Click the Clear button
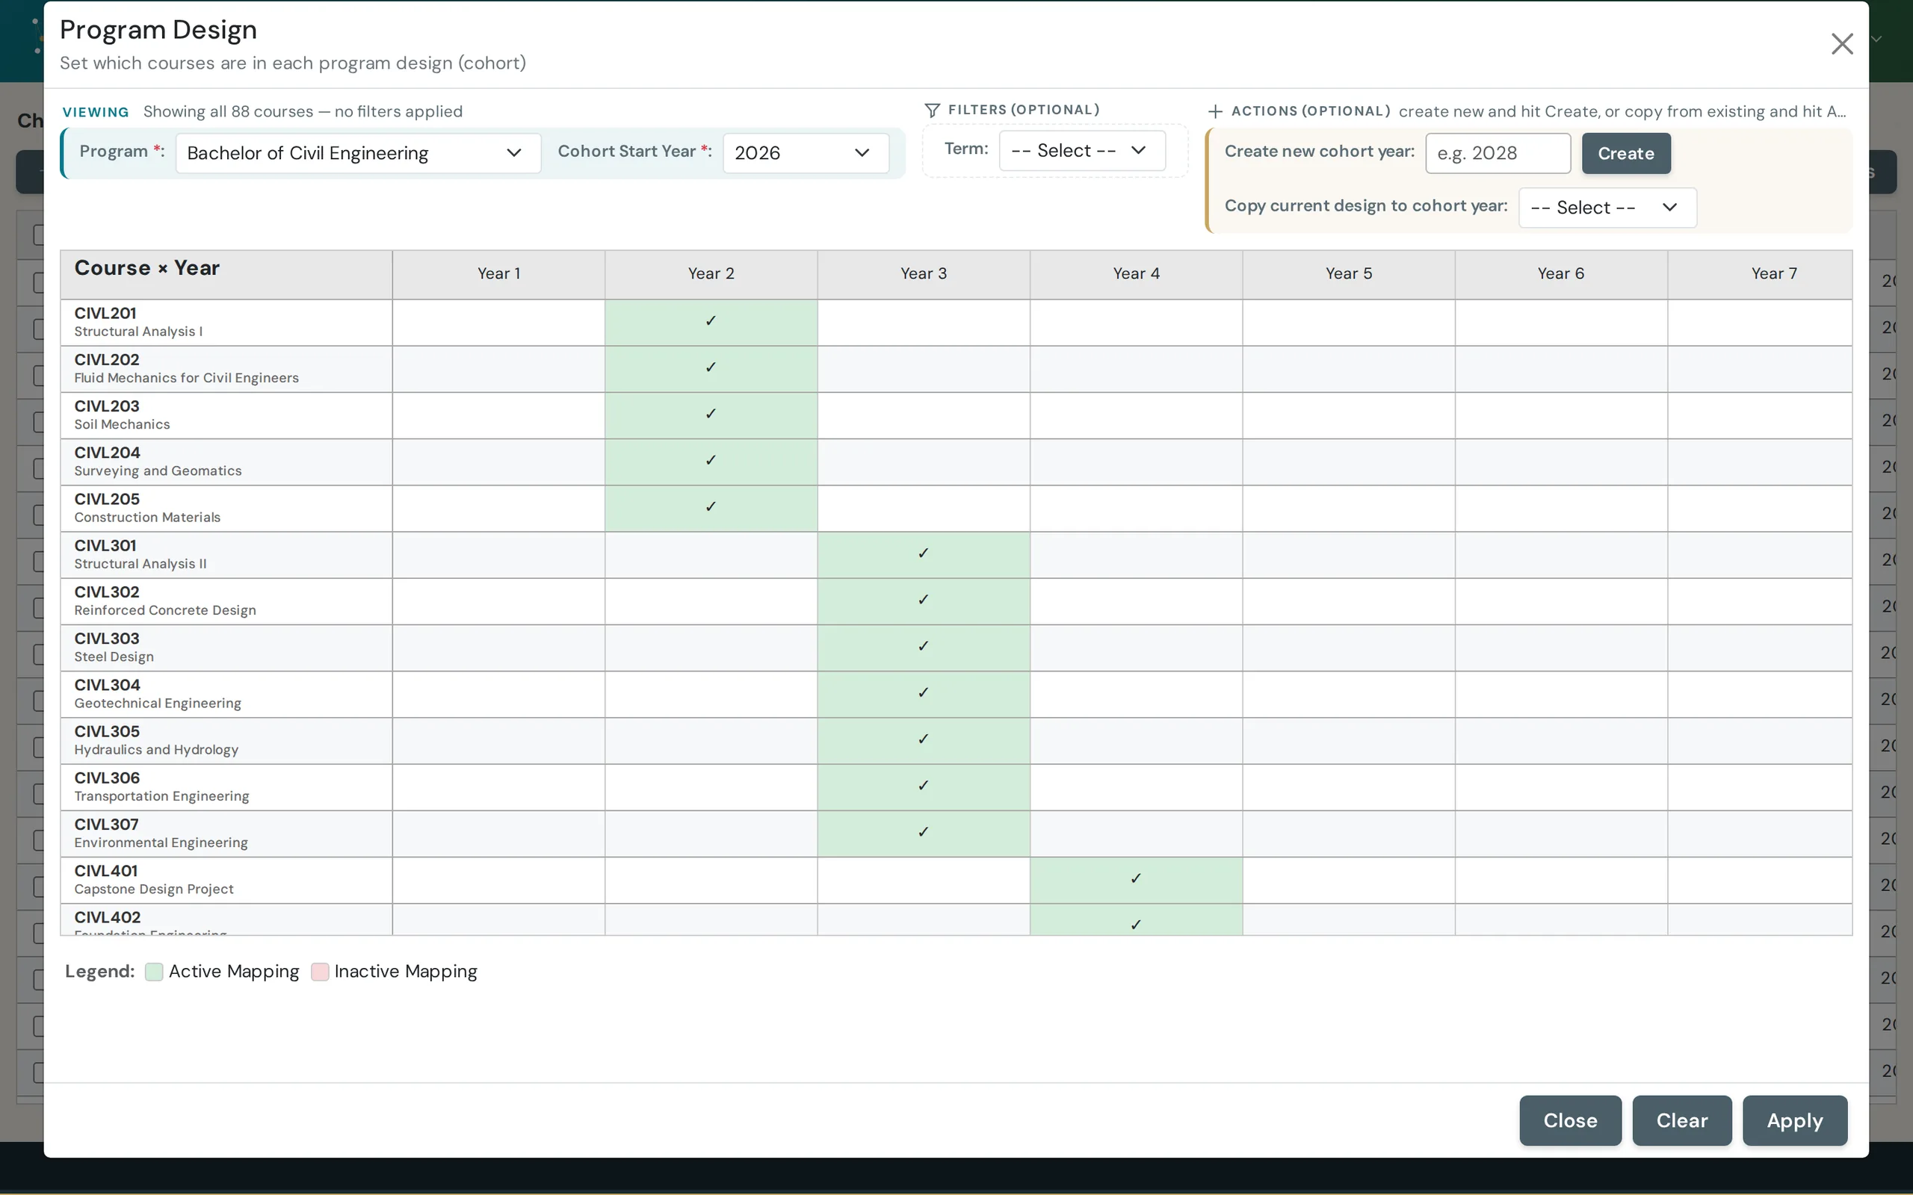This screenshot has height=1195, width=1913. tap(1681, 1120)
